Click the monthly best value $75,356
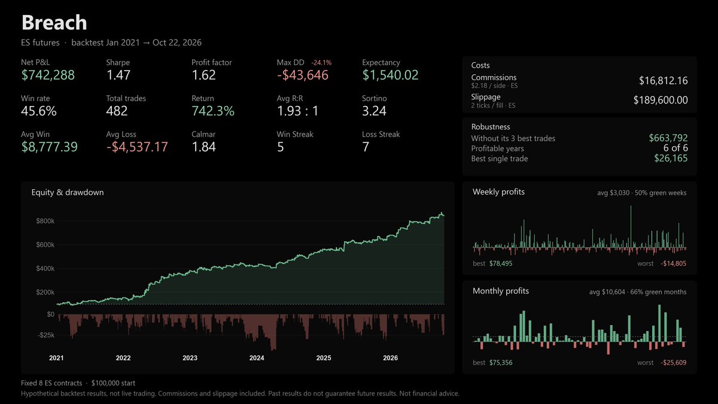The height and width of the screenshot is (404, 718). pyautogui.click(x=500, y=363)
